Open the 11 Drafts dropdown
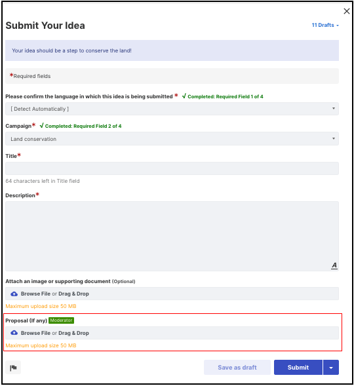The image size is (354, 386). point(325,25)
